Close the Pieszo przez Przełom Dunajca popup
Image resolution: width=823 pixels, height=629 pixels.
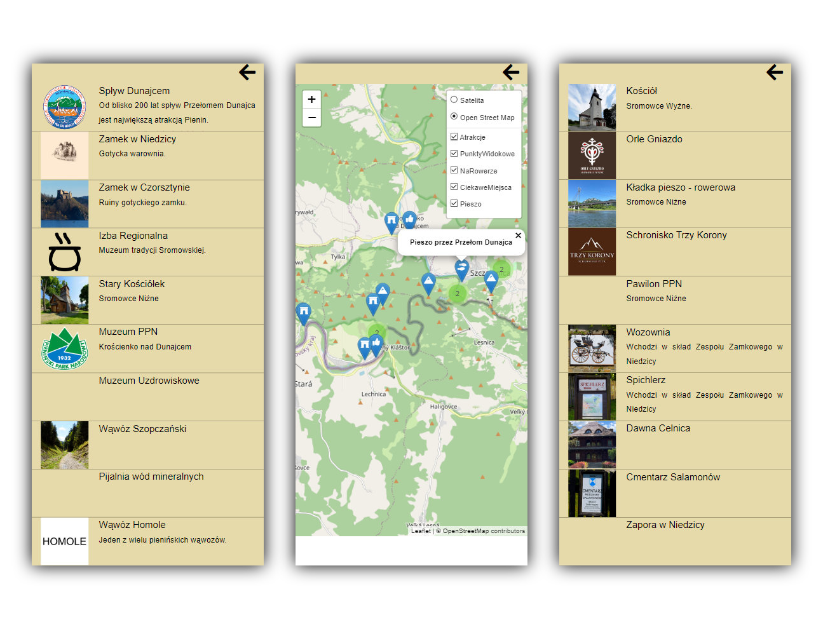518,236
